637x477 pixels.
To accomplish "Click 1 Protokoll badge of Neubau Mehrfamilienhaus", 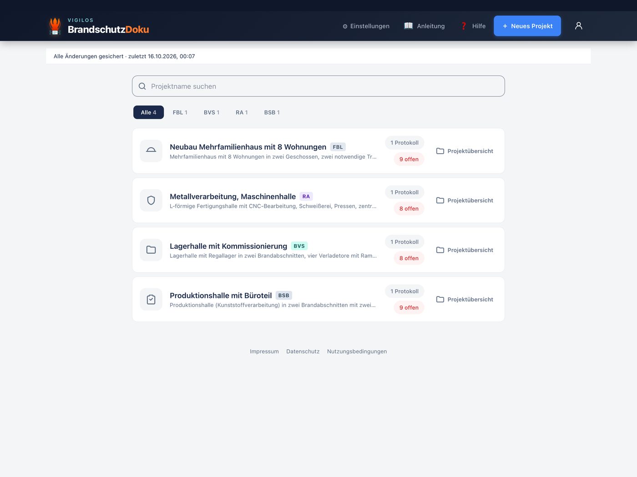I will click(x=404, y=143).
